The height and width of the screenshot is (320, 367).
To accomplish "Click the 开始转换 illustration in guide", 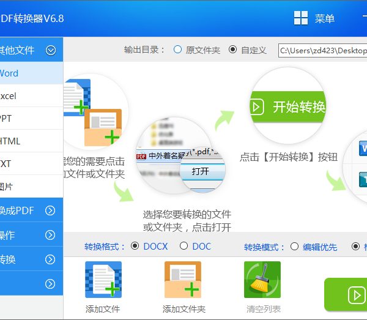I will tap(287, 106).
